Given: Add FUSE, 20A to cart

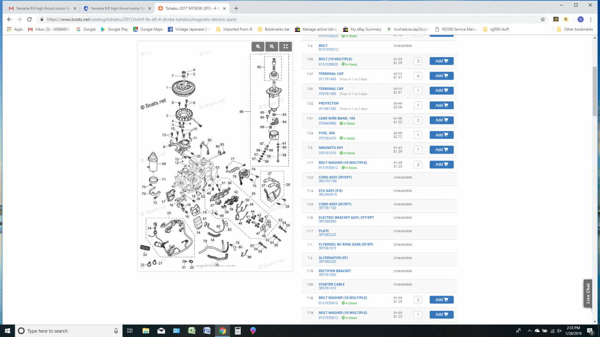Looking at the screenshot, I should (x=442, y=135).
